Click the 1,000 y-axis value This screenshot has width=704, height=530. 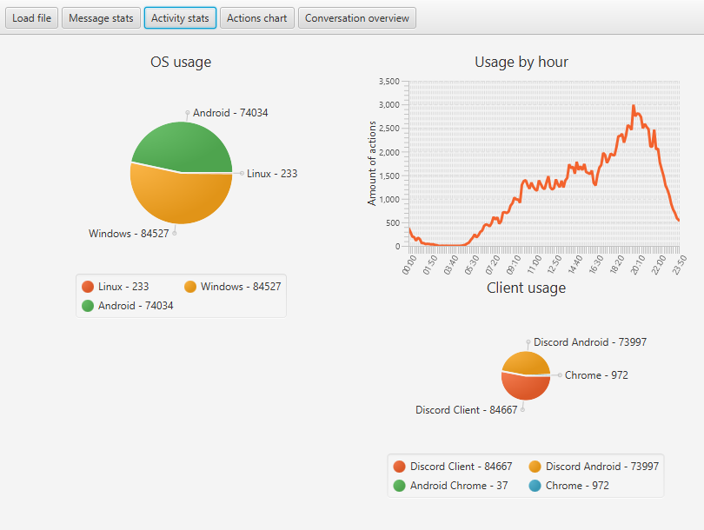coord(389,200)
